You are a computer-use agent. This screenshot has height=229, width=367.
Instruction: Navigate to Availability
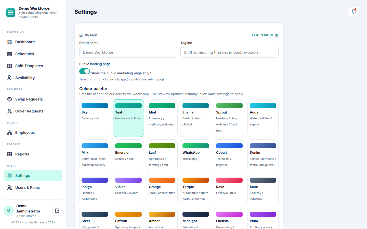tap(33, 78)
